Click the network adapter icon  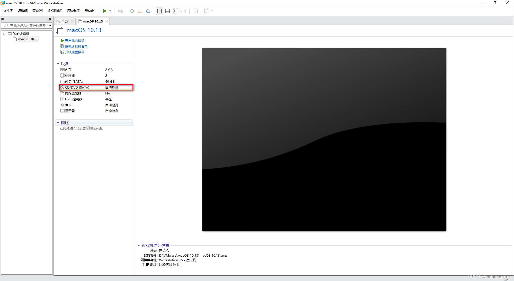62,93
